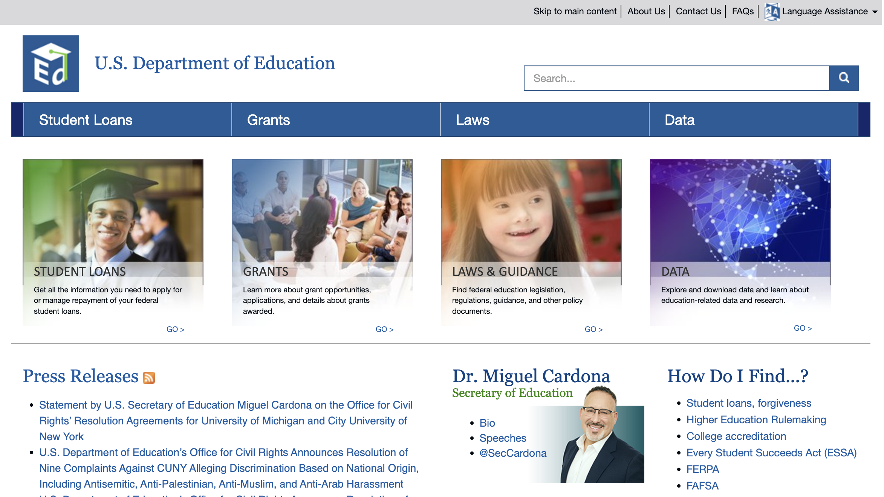
Task: Click Skip to main content link
Action: pos(575,11)
